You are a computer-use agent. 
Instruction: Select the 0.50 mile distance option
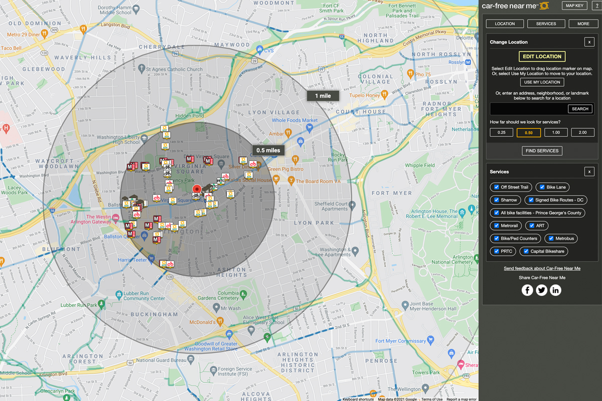click(x=529, y=132)
